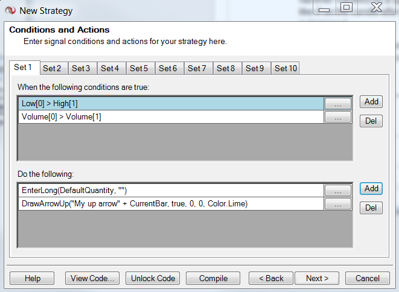399x292 pixels.
Task: Delete the selected condition
Action: point(371,121)
